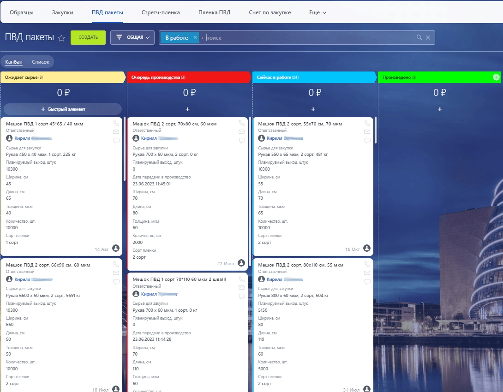Click mail icon on card 'Мешок ПВД 2 сорт, 55х70 см, 70 мкм'

pos(367,132)
